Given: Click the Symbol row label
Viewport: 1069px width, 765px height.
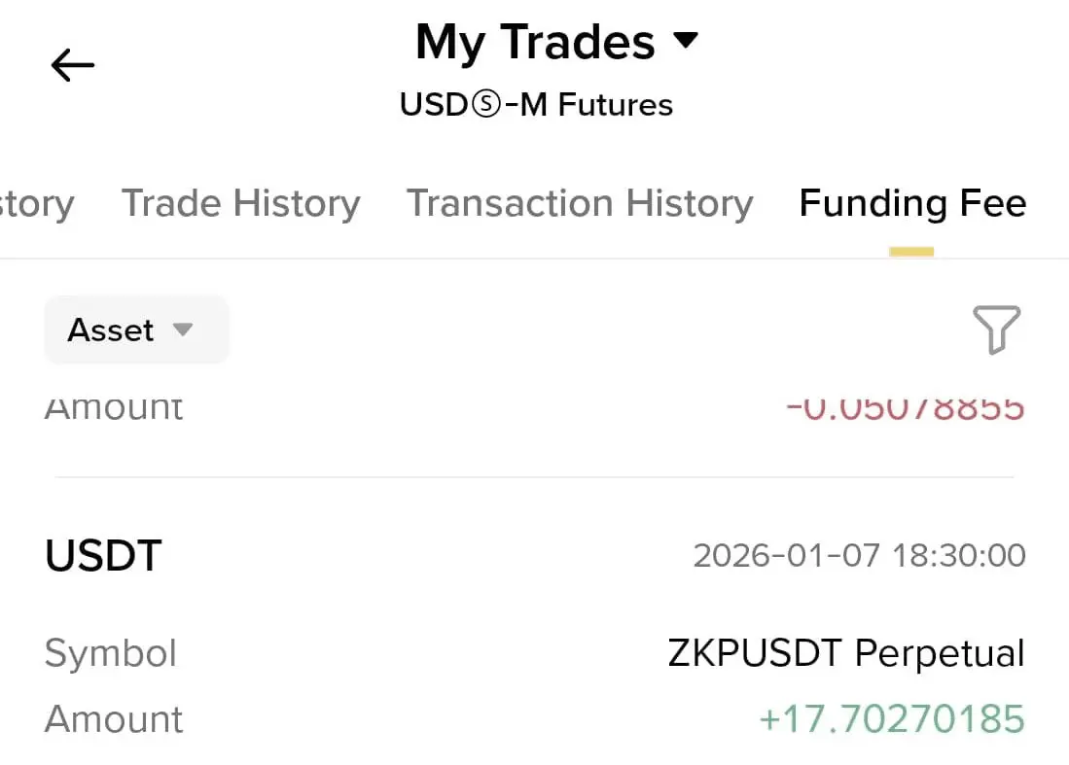Looking at the screenshot, I should (111, 653).
